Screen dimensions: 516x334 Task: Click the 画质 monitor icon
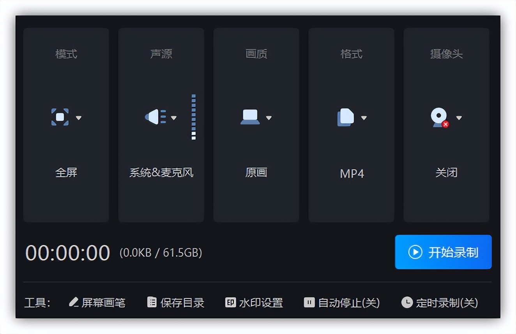251,117
